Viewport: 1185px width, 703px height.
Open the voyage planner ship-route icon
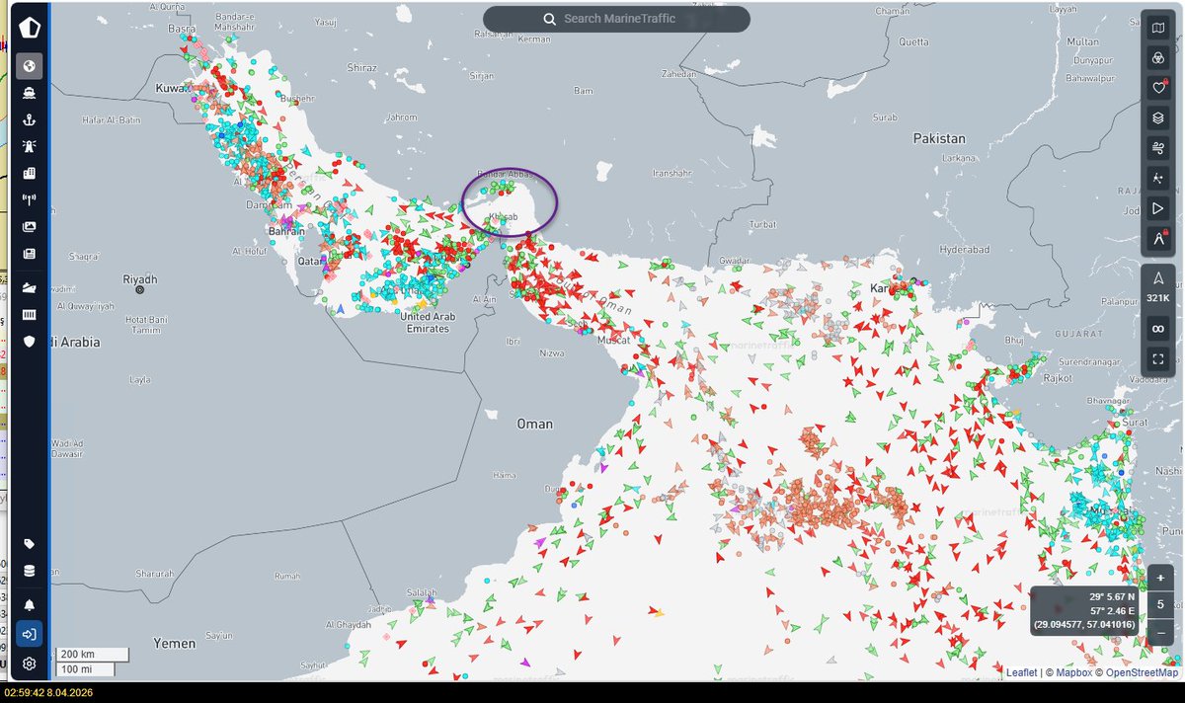(x=29, y=288)
